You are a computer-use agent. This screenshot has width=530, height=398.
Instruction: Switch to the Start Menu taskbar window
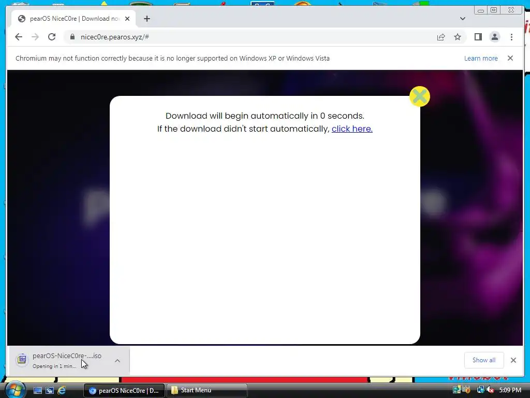click(x=207, y=390)
